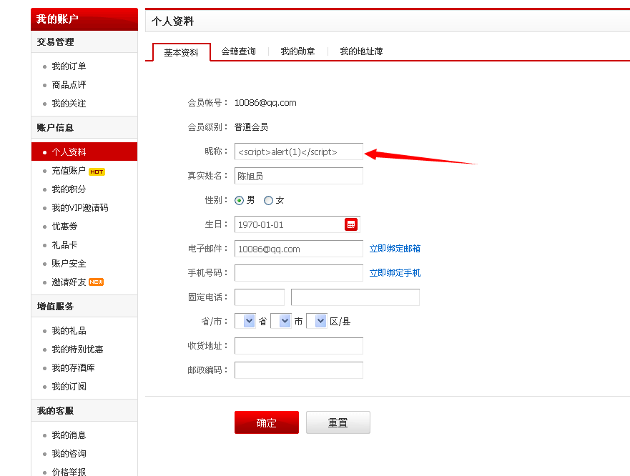Screen dimensions: 630x476
Task: Switch to the 基本资料 tab
Action: 181,53
